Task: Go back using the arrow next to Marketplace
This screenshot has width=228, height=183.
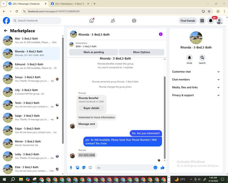Action: tap(5, 31)
